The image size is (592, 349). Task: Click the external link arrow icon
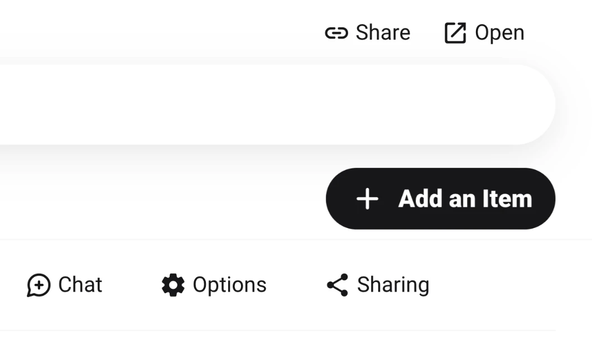[456, 32]
